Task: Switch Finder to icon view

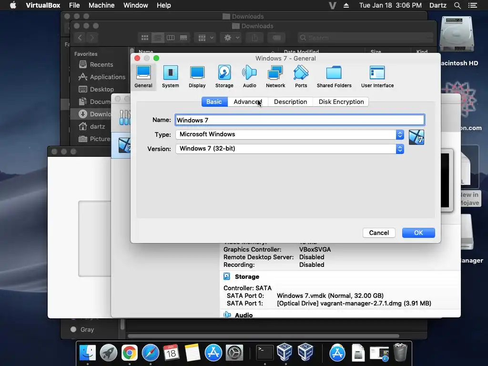Action: tap(145, 38)
